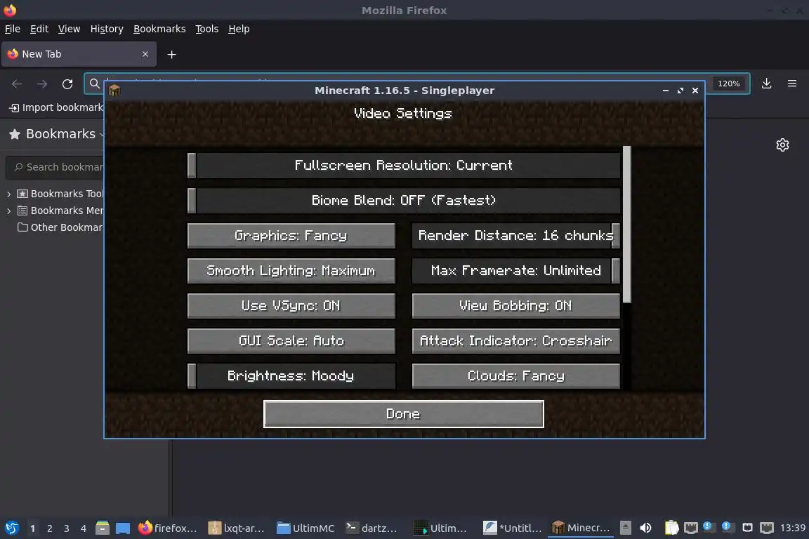Screen dimensions: 809x539
Task: Open the Bookmarks menu
Action: pos(159,29)
